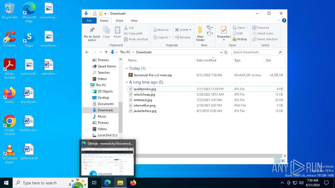
Task: Switch to large thumbnails view icon
Action: [x=283, y=161]
